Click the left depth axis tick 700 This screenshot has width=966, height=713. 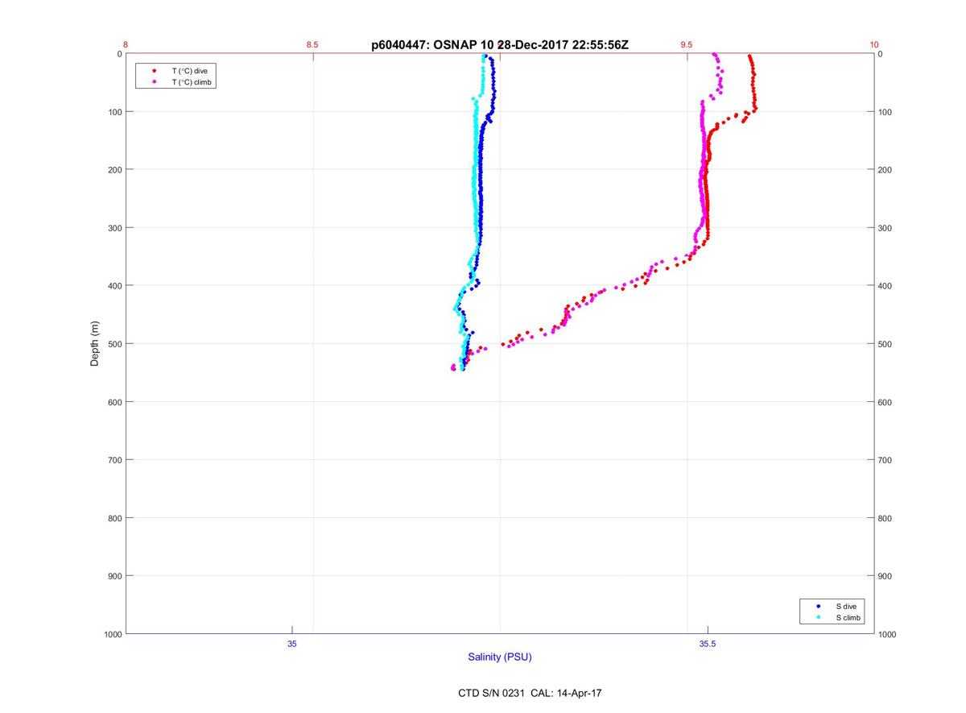[115, 460]
